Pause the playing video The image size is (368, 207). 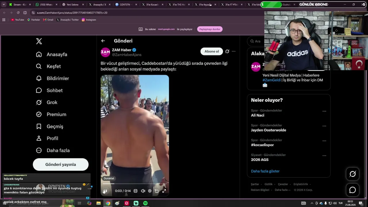pyautogui.click(x=105, y=191)
